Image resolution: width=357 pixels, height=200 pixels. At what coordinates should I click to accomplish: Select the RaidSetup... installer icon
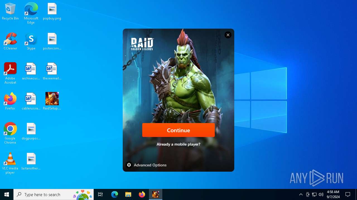(52, 102)
